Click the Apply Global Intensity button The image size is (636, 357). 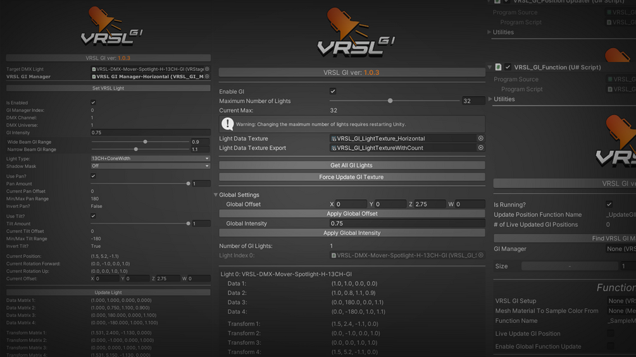point(352,233)
